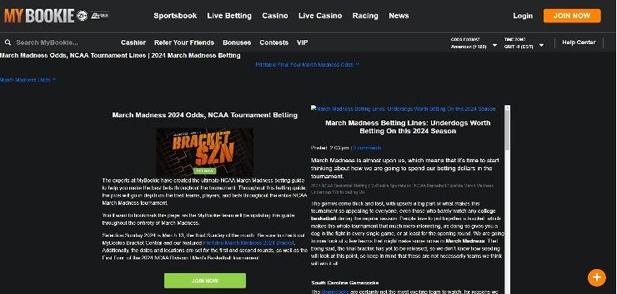The image size is (617, 294).
Task: Expand the March Madness Odds link arrow
Action: (54, 80)
